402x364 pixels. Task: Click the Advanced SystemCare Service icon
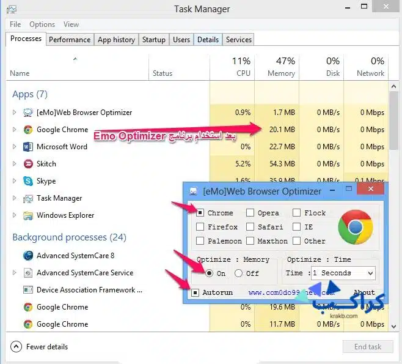[28, 273]
